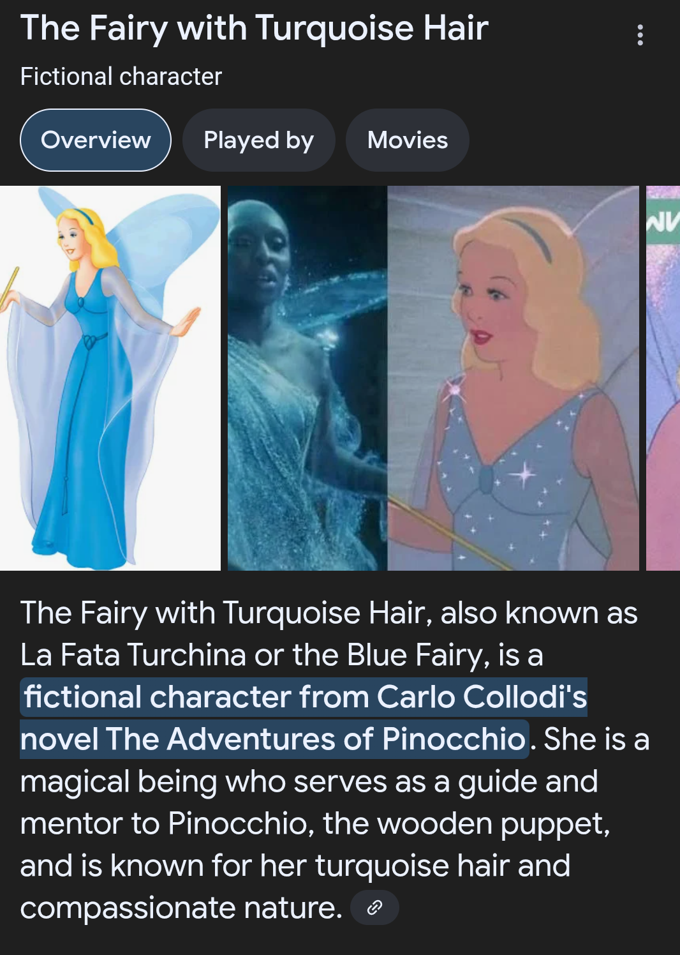
Task: Open the Movies tab
Action: pyautogui.click(x=408, y=140)
